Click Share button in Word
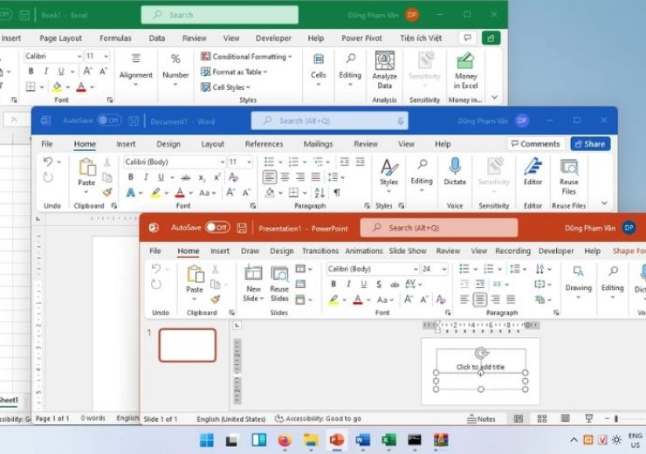The image size is (646, 454). (590, 144)
